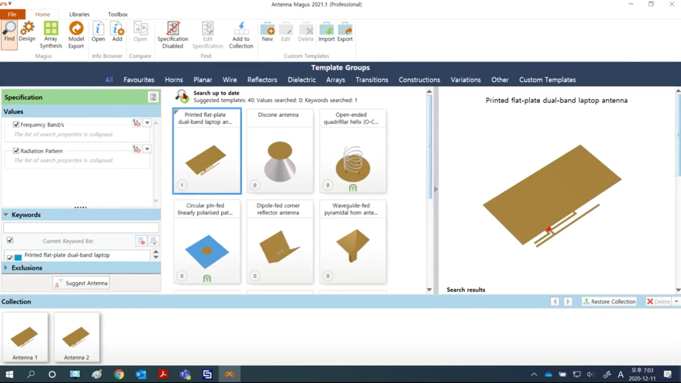The width and height of the screenshot is (681, 383).
Task: Click inside the Keywords input field
Action: (81, 228)
